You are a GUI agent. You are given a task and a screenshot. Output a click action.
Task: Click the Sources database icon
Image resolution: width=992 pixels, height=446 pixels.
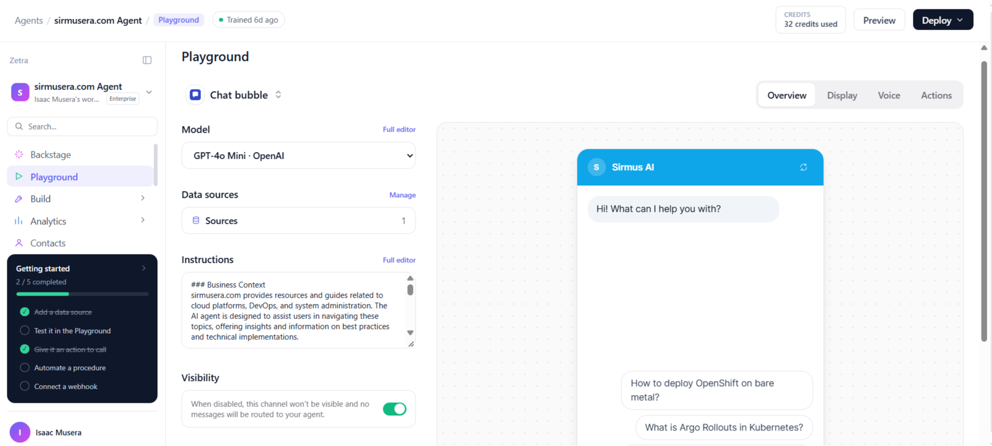[196, 221]
